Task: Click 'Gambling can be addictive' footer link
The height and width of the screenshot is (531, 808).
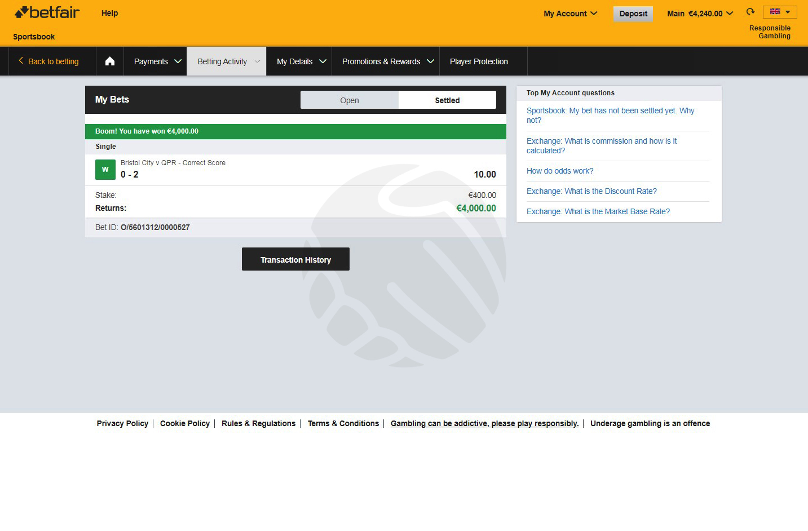Action: click(x=484, y=423)
